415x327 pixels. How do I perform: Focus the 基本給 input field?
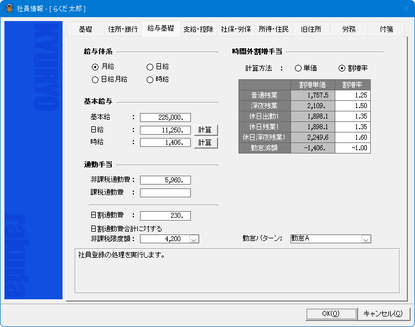pyautogui.click(x=165, y=117)
